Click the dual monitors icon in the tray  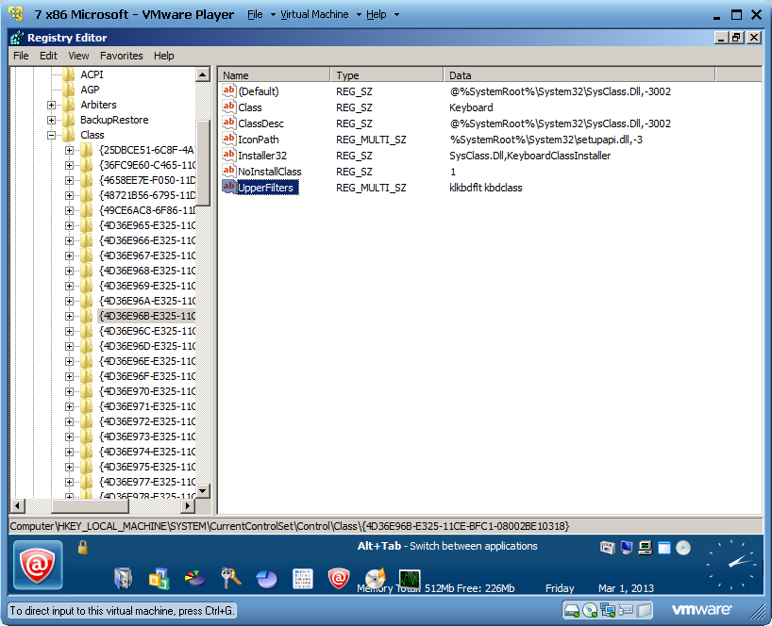point(627,548)
